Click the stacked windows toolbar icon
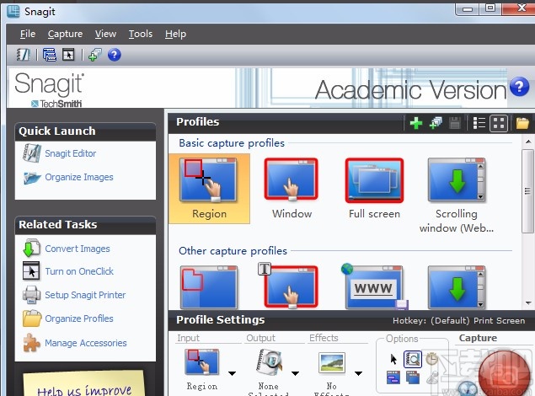Image resolution: width=535 pixels, height=396 pixels. tap(50, 55)
